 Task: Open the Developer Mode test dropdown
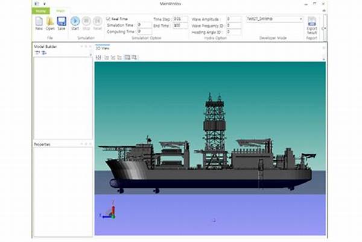click(x=300, y=19)
